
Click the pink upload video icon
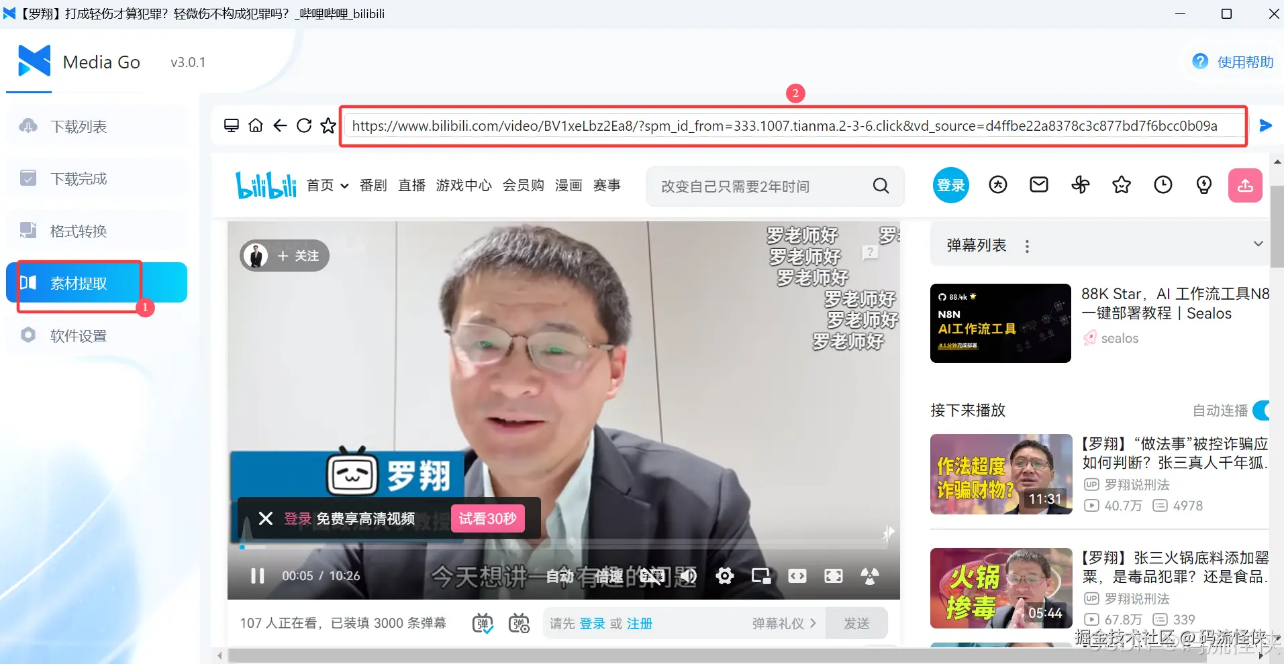click(x=1245, y=185)
